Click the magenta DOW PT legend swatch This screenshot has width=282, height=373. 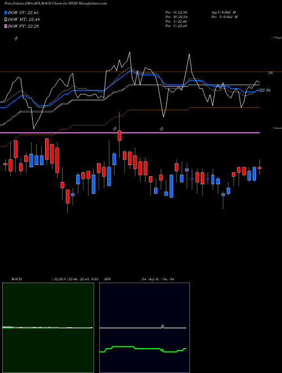(6, 26)
